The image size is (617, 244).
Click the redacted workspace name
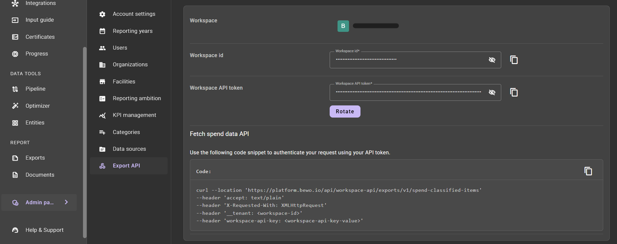click(376, 26)
